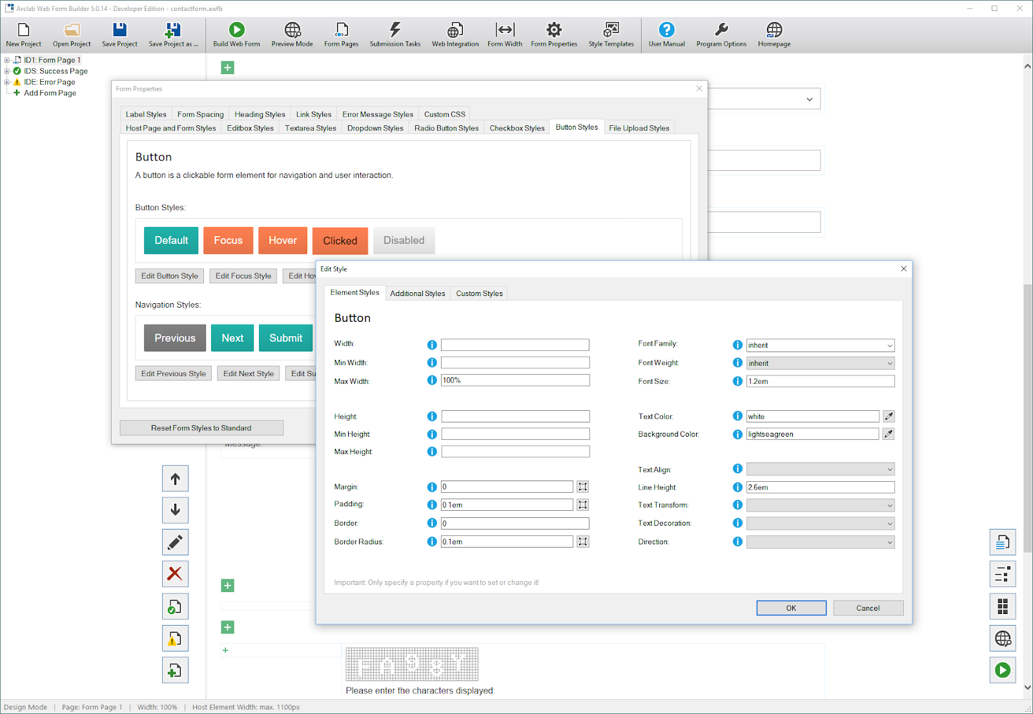
Task: Click the green play icon at bottom right
Action: [1003, 670]
